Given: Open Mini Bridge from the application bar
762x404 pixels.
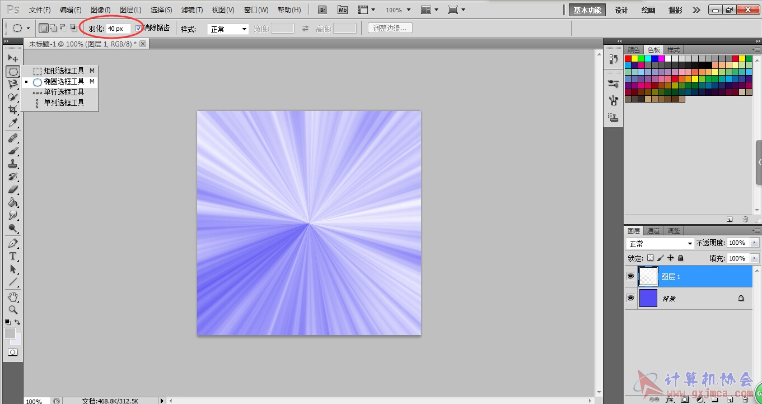Looking at the screenshot, I should pyautogui.click(x=342, y=10).
